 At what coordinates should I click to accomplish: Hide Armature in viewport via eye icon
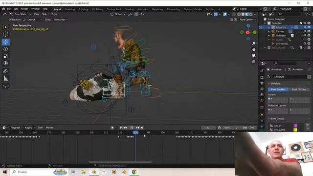305,27
